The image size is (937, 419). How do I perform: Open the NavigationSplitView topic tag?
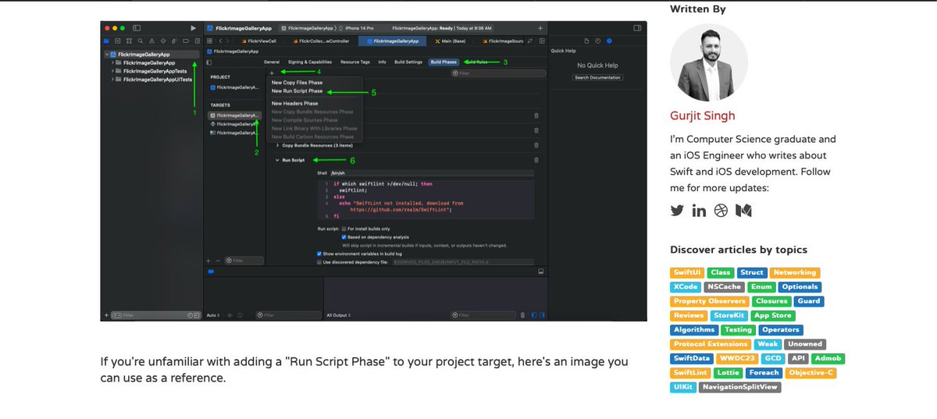click(740, 387)
